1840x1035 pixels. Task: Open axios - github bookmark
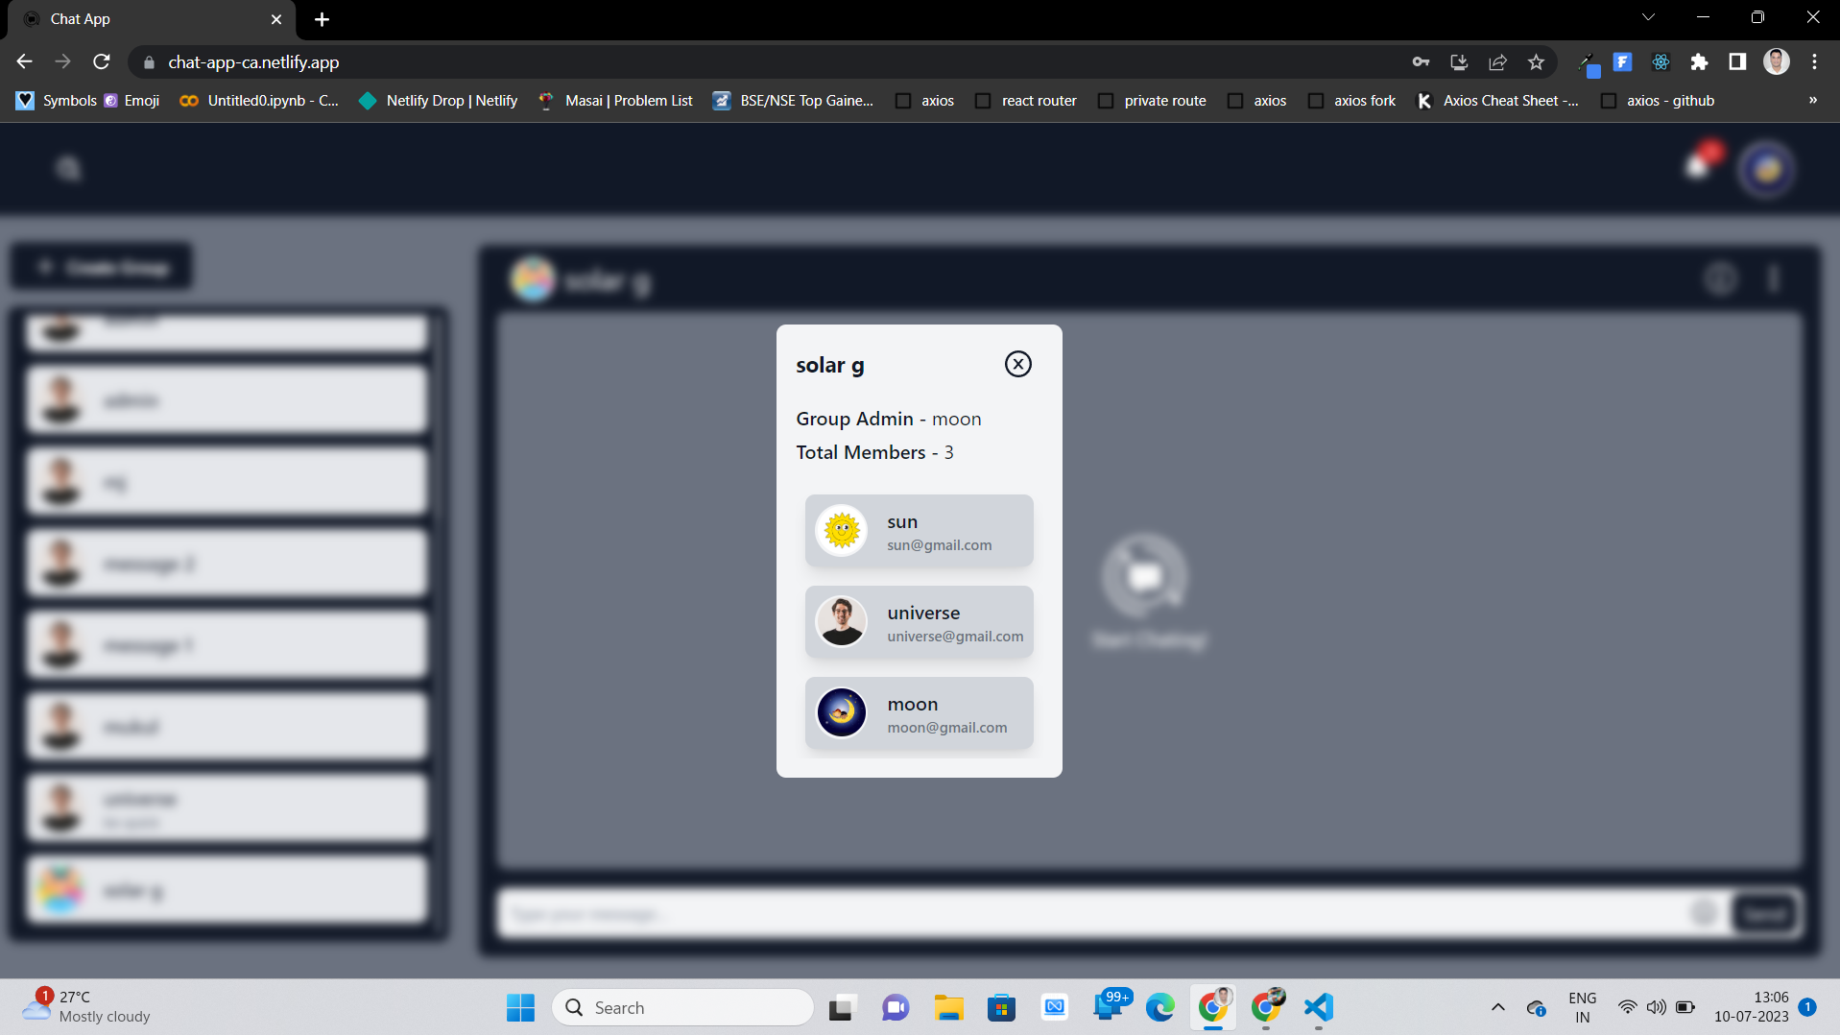click(x=1658, y=101)
